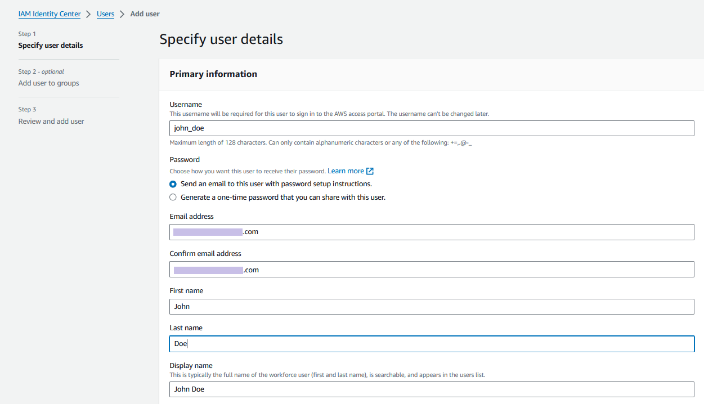The image size is (704, 404).
Task: Click the Add user breadcrumb text
Action: click(x=145, y=14)
